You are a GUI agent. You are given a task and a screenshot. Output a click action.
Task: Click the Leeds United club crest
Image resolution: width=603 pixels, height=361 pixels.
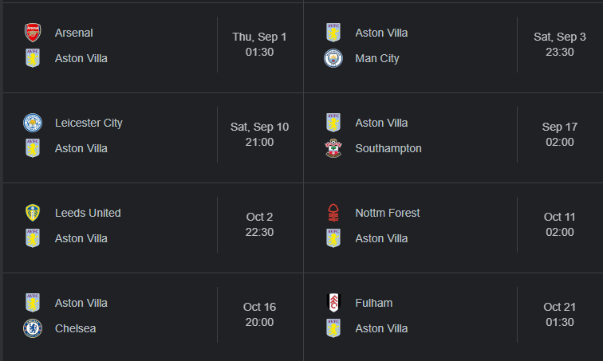pos(33,213)
